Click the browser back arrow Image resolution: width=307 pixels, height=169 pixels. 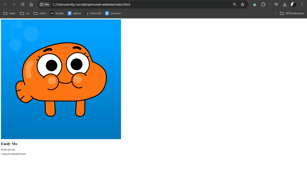[x=5, y=4]
